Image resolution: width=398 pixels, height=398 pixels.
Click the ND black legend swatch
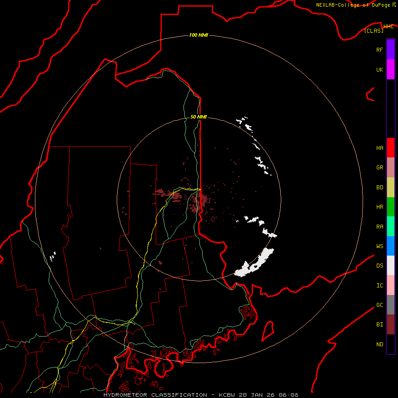click(390, 344)
